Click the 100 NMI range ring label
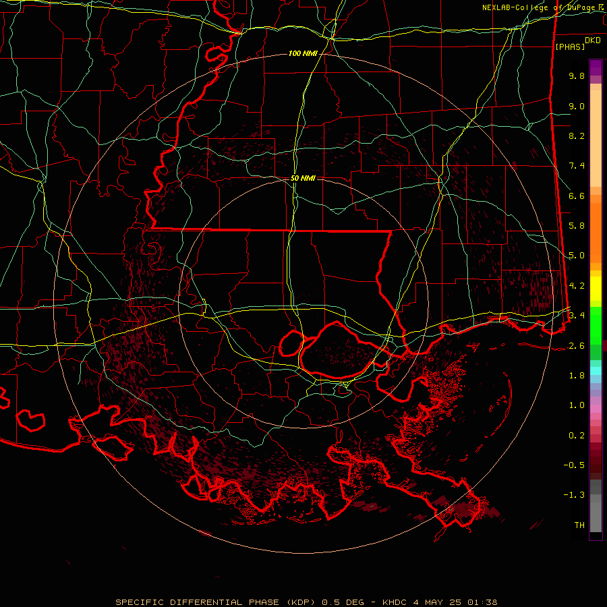 click(x=303, y=53)
